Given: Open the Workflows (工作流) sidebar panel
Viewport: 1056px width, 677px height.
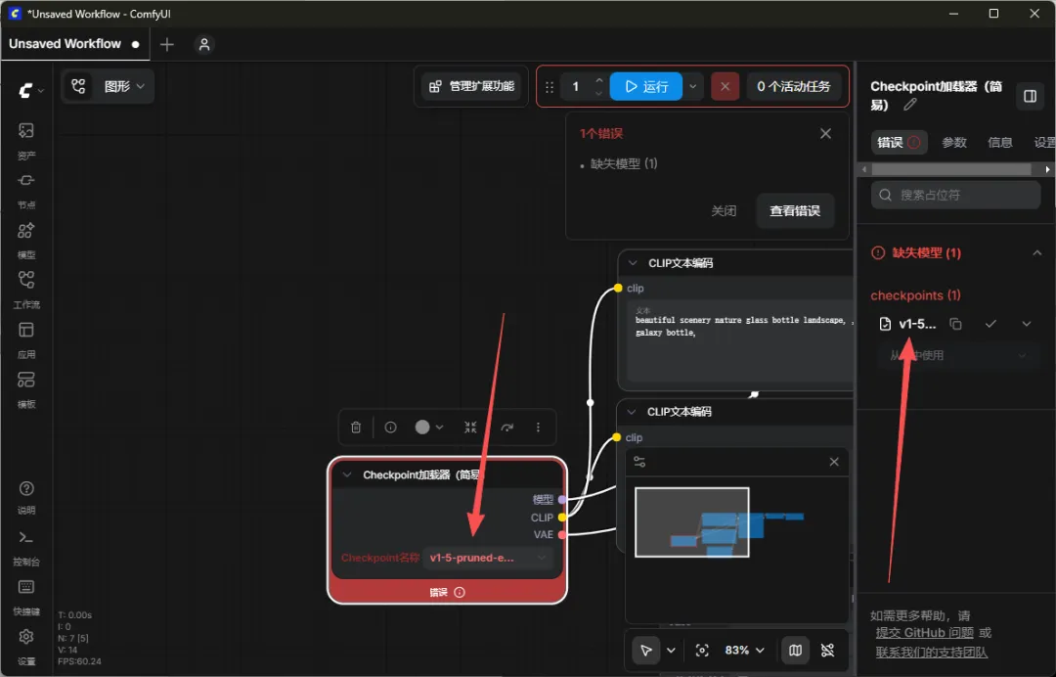Looking at the screenshot, I should point(26,291).
